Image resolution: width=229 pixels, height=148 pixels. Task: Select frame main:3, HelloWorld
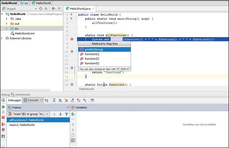pos(38,125)
